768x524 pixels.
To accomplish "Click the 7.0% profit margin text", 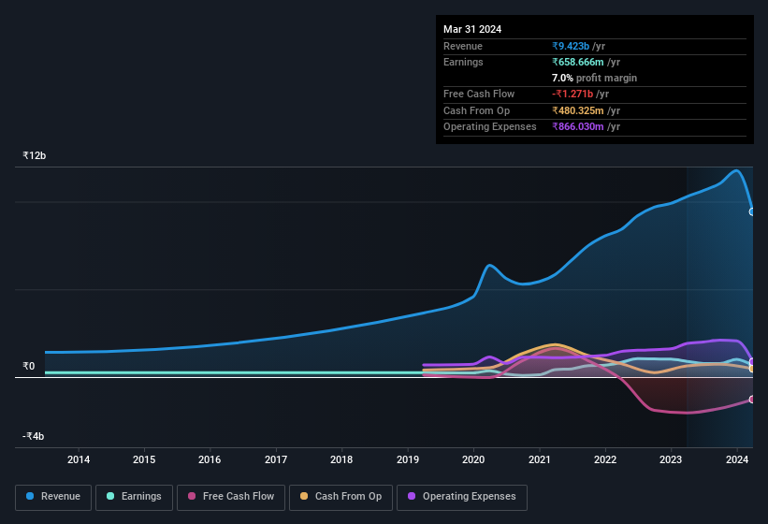I will tap(594, 78).
